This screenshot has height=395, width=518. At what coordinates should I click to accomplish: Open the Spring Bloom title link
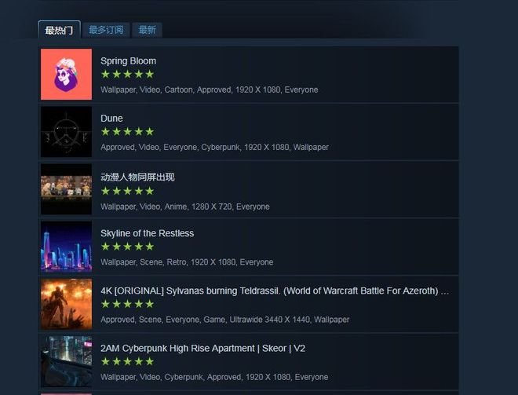128,61
